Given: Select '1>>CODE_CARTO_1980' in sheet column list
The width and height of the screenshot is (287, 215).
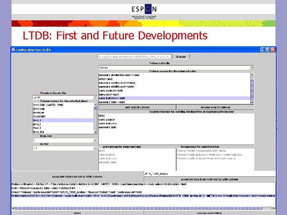Looking at the screenshot, I should (x=63, y=105).
